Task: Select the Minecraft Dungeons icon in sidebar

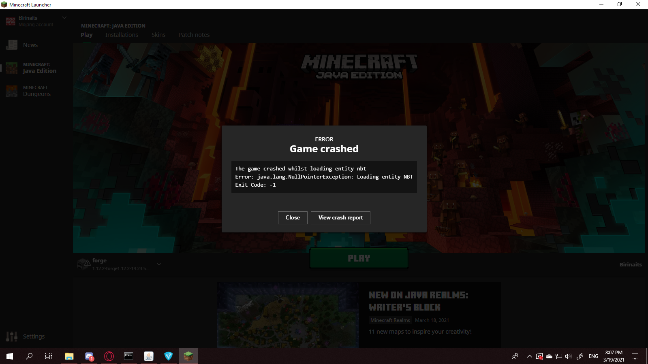Action: click(x=12, y=91)
